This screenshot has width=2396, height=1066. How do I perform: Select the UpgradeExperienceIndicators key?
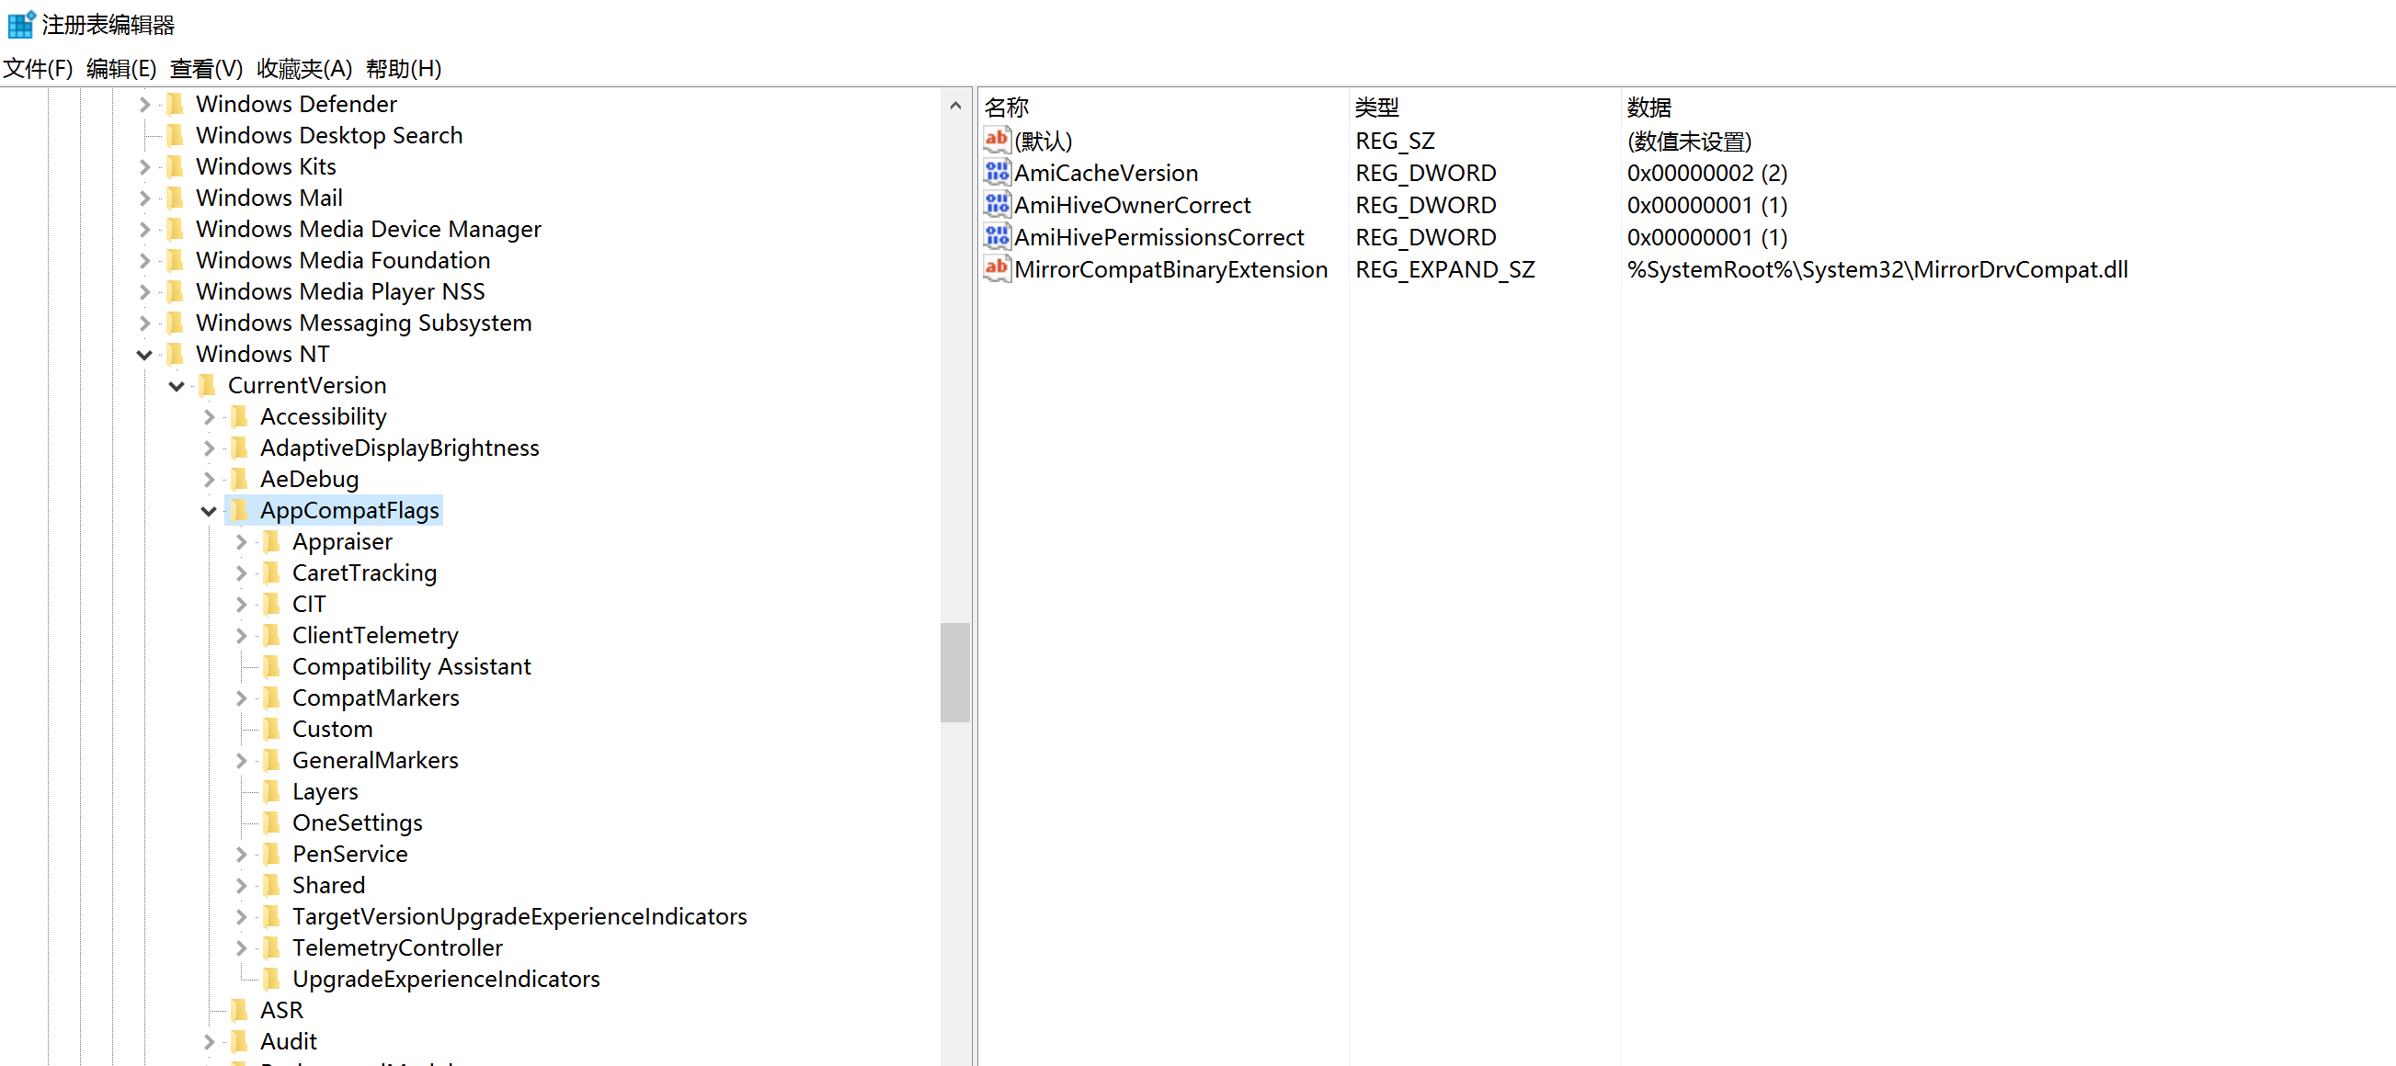[446, 979]
